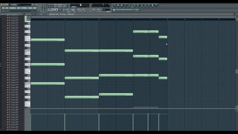This screenshot has width=238, height=134.
Task: Select XF_Loop_058 in the browser
Action: (13, 33)
